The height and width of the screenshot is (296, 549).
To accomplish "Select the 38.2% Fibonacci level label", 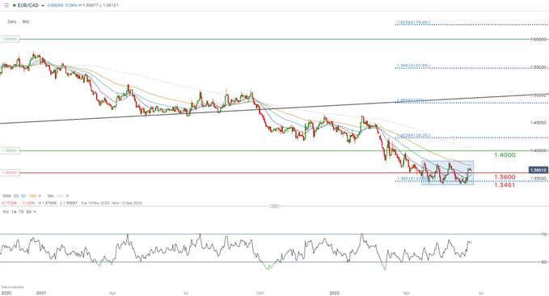I will (x=413, y=135).
